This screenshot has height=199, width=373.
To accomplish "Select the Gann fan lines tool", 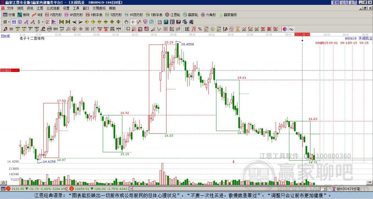I will click(x=134, y=29).
